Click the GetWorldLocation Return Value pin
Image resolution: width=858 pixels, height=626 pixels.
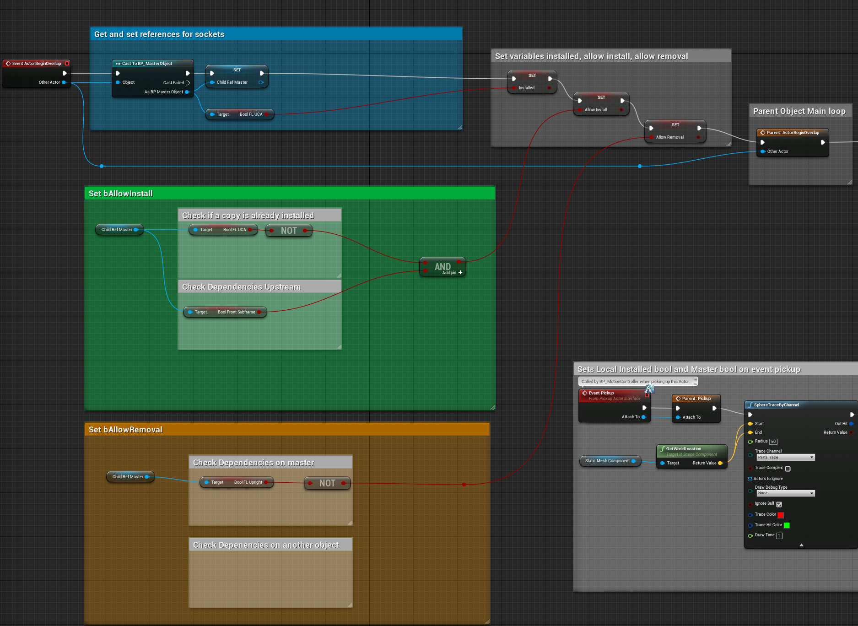[720, 463]
